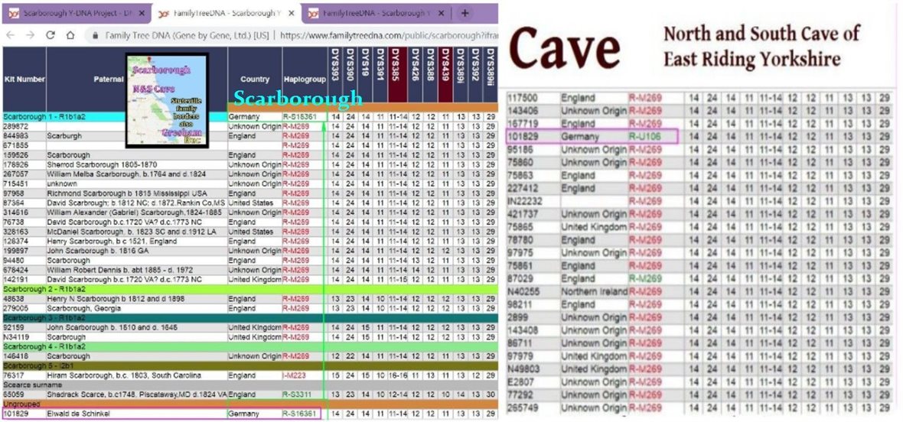The width and height of the screenshot is (903, 422).
Task: Close the Scarborough Y-DNA Project tab
Action: point(142,13)
